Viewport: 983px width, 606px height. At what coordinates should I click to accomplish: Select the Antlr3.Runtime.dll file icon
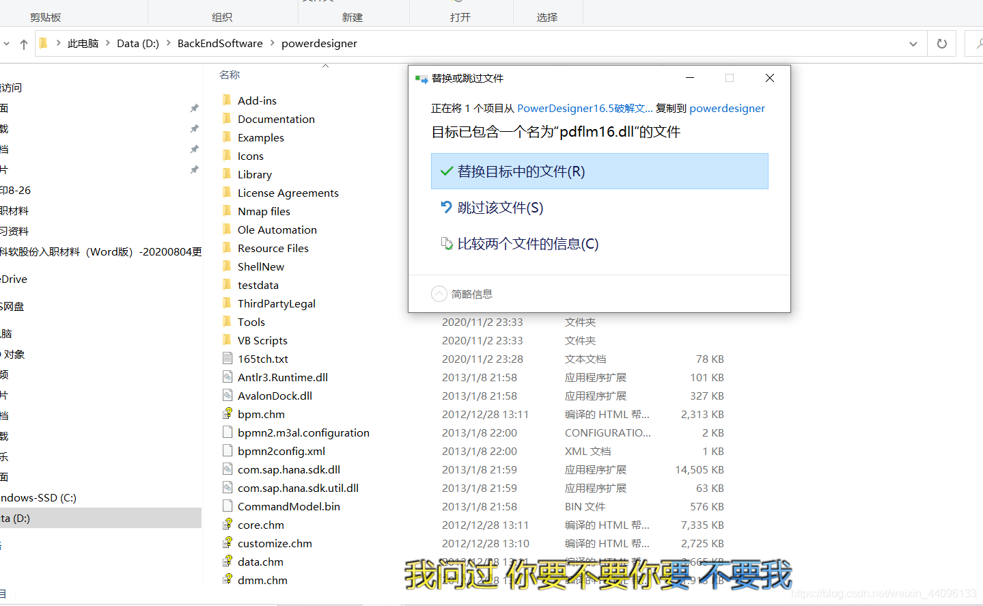227,376
